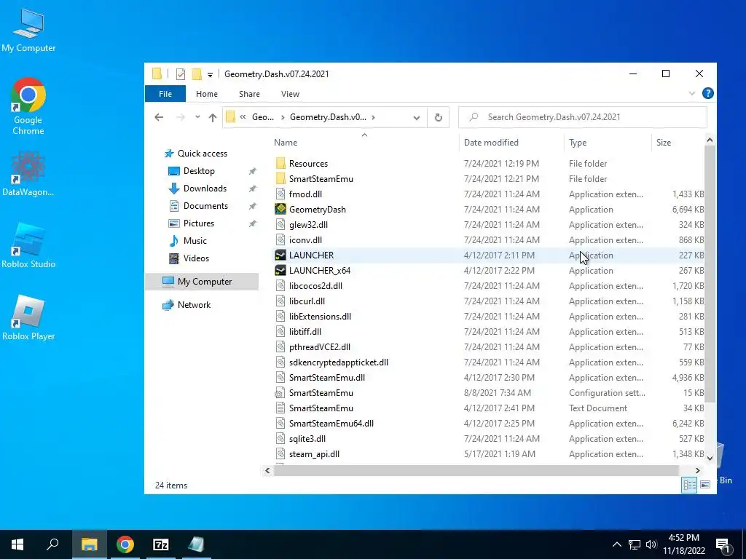Select the fmod.dll file icon
This screenshot has width=746, height=559.
click(x=280, y=194)
